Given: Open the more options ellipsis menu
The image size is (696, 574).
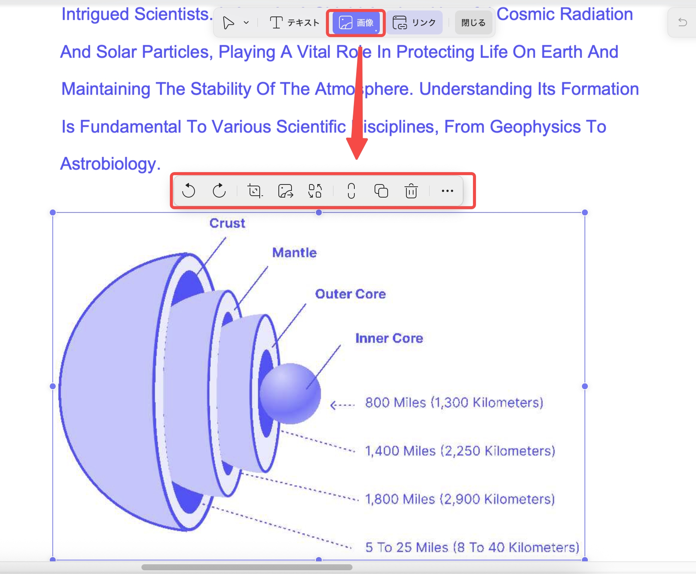Looking at the screenshot, I should click(x=448, y=191).
